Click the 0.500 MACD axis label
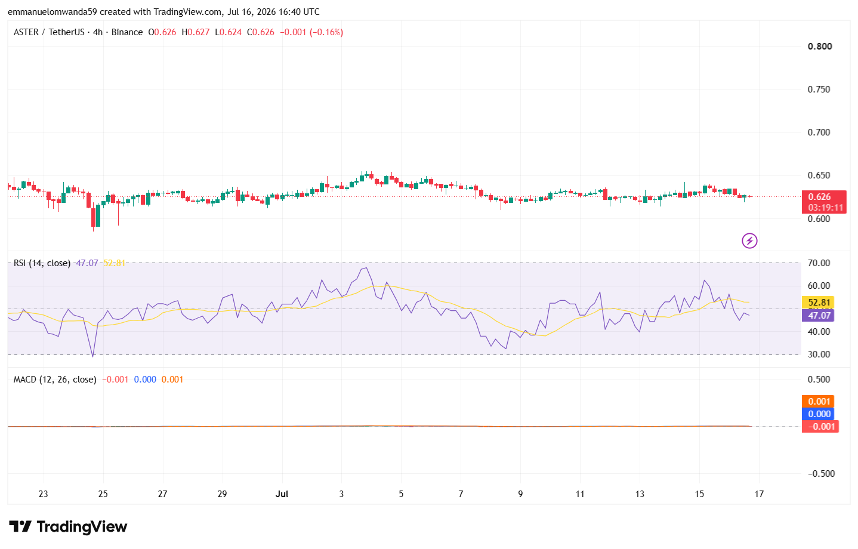Image resolution: width=858 pixels, height=549 pixels. point(819,380)
